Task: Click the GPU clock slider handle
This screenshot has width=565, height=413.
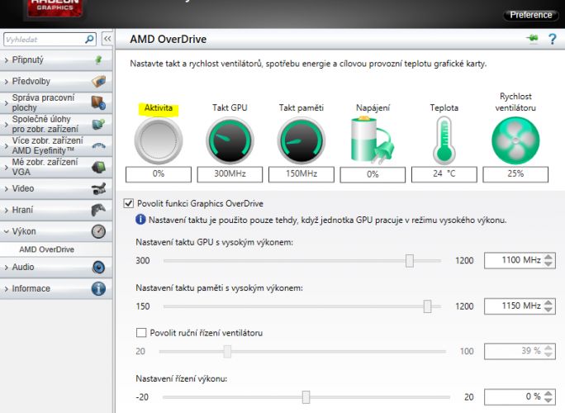Action: click(x=410, y=260)
